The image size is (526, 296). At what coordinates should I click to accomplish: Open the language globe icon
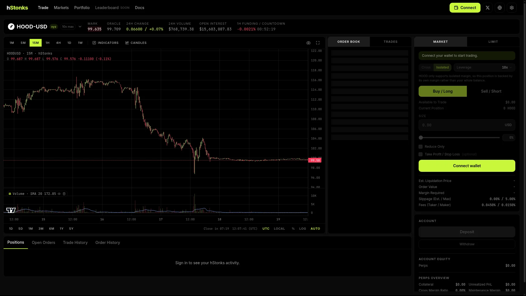pos(500,8)
